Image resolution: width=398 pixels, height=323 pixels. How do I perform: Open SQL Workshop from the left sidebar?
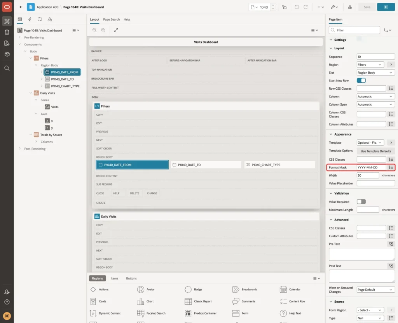[7, 32]
